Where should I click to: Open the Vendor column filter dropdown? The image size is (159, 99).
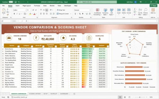coord(19,46)
